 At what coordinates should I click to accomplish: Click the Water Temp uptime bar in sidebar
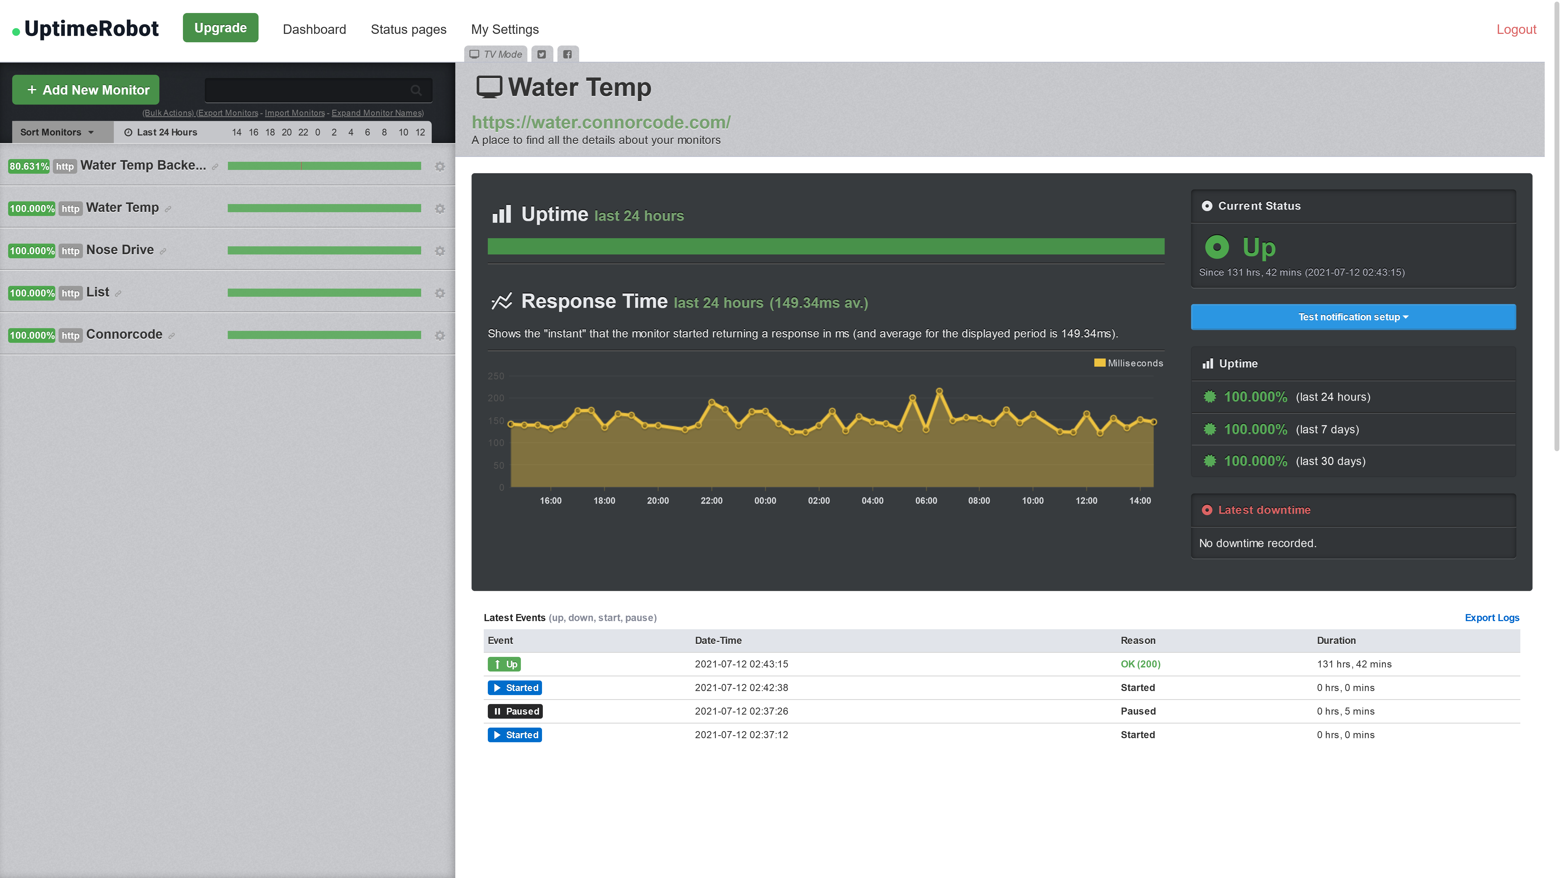point(324,208)
